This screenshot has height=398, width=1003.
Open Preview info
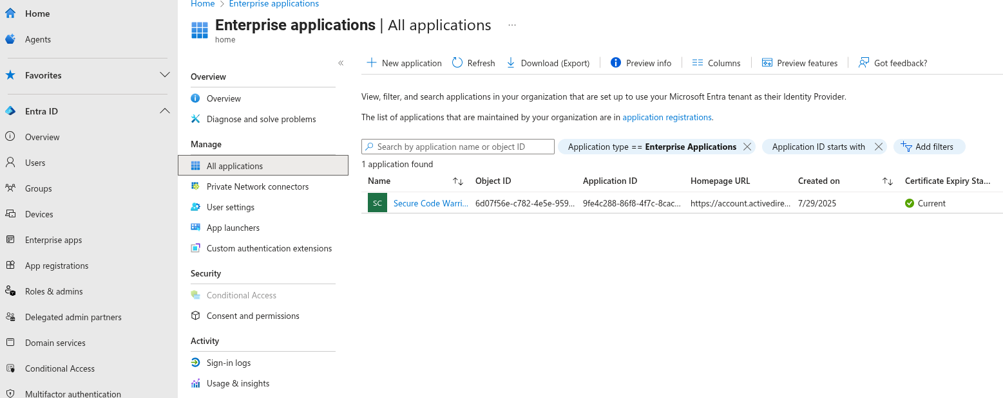(x=641, y=63)
